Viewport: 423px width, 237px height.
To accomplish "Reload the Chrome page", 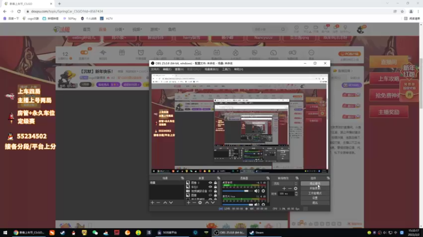I will coord(19,11).
